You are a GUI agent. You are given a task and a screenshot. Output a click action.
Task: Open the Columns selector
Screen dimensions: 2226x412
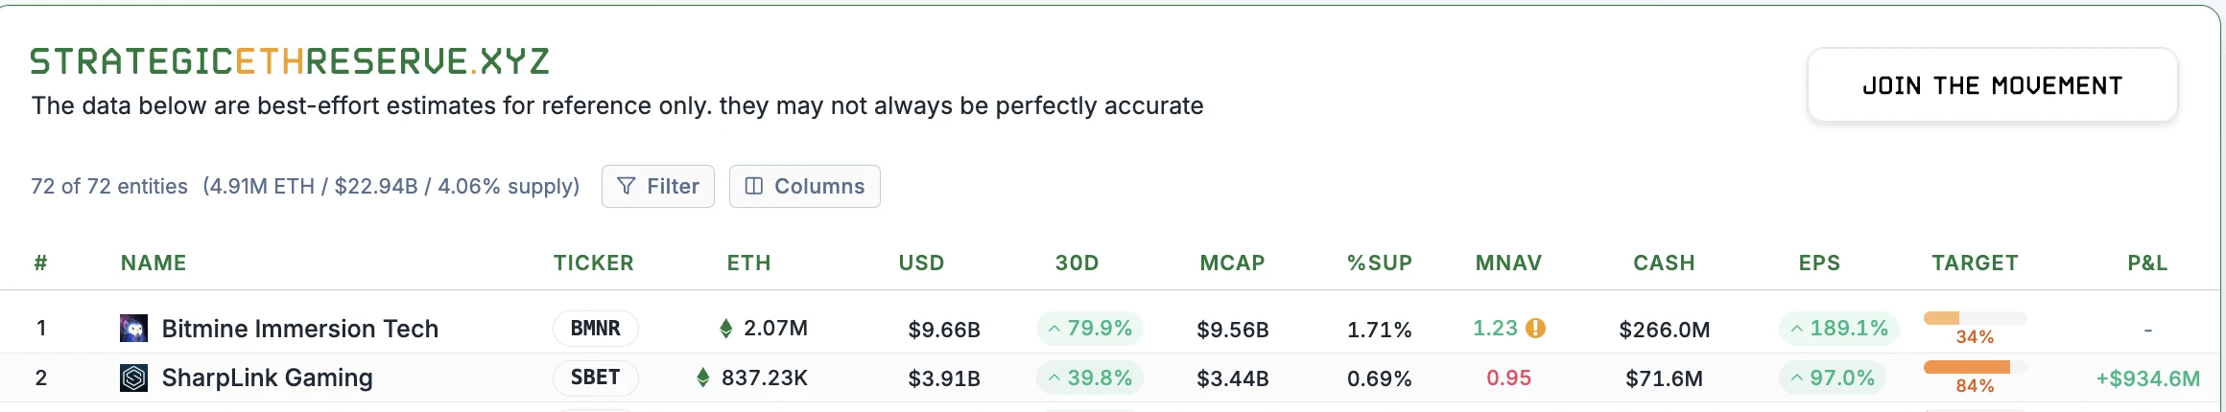coord(804,186)
